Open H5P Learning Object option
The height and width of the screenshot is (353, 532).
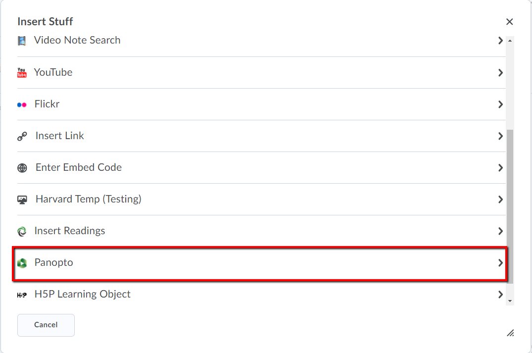[x=261, y=294]
